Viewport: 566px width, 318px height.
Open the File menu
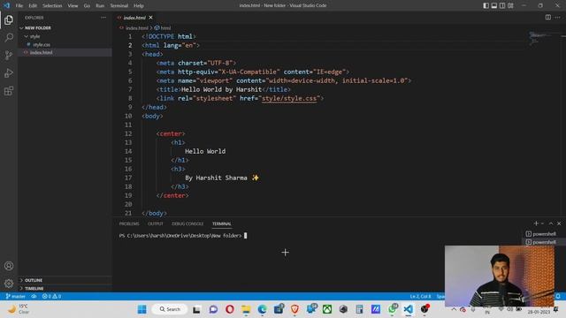(19, 5)
